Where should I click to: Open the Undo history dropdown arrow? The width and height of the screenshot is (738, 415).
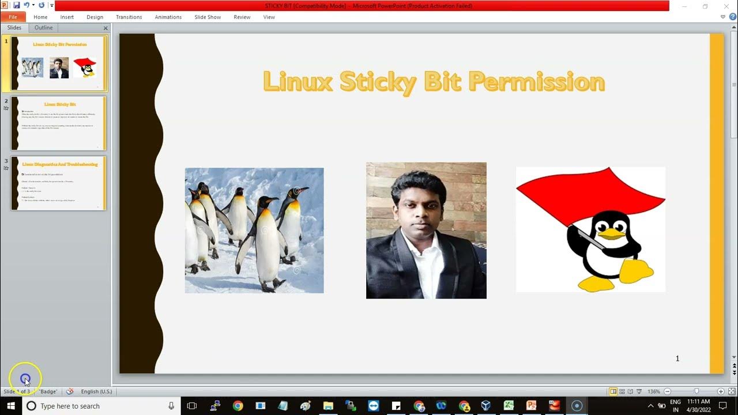click(33, 5)
